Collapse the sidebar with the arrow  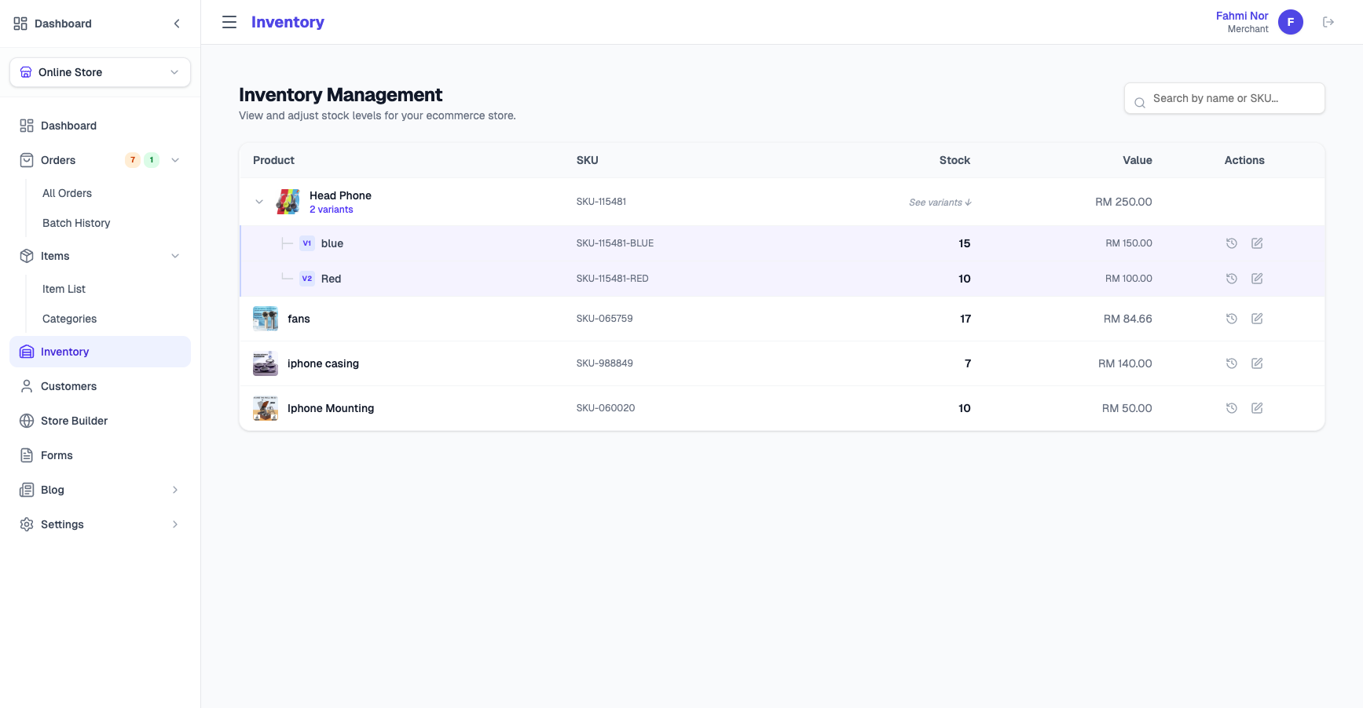pos(177,24)
